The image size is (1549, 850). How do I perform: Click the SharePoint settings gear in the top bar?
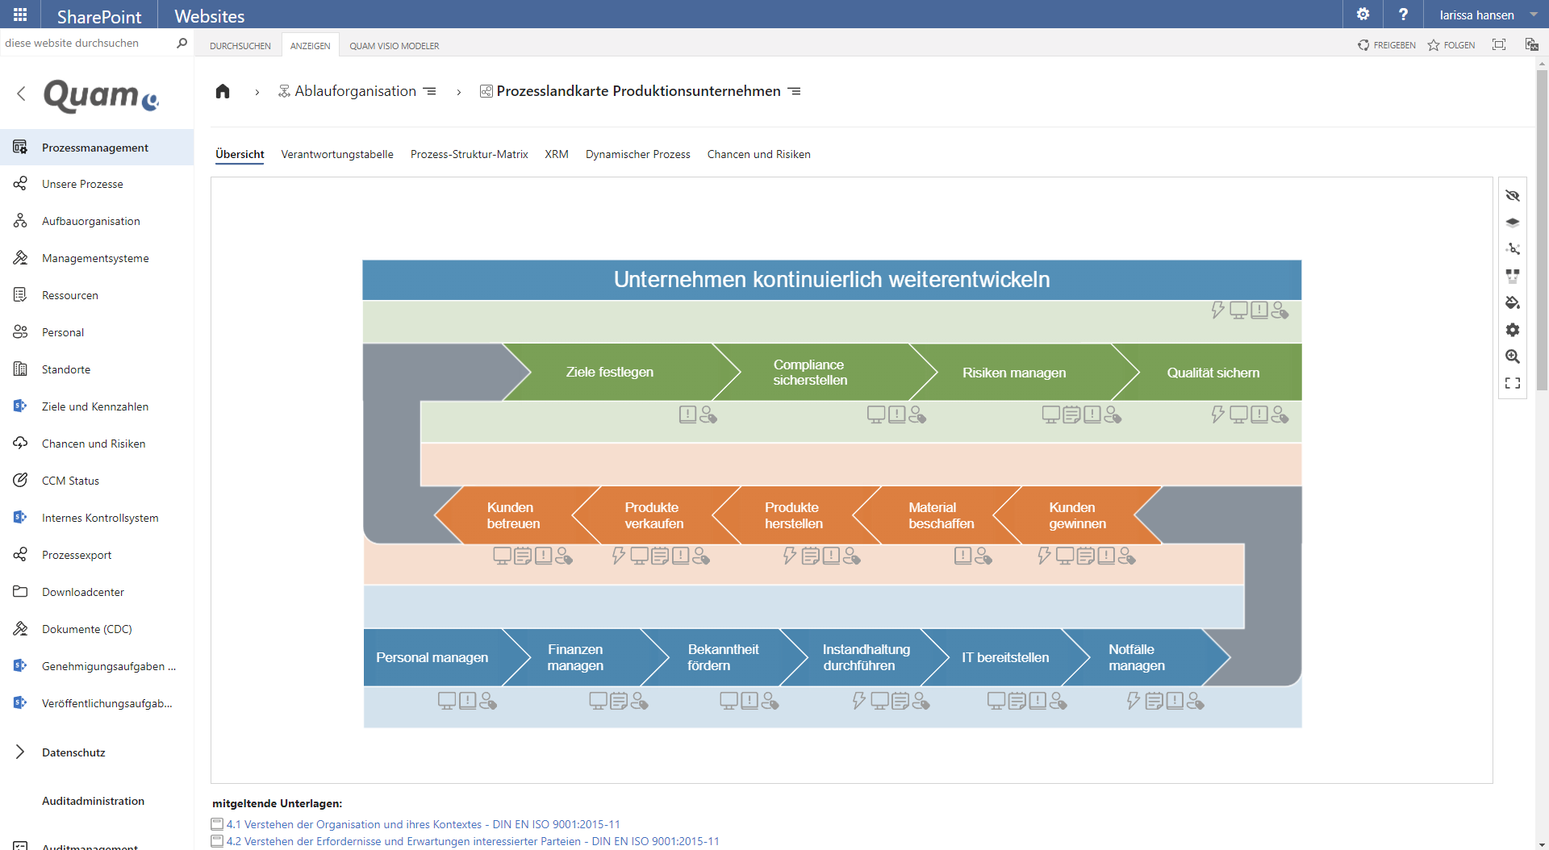point(1363,15)
